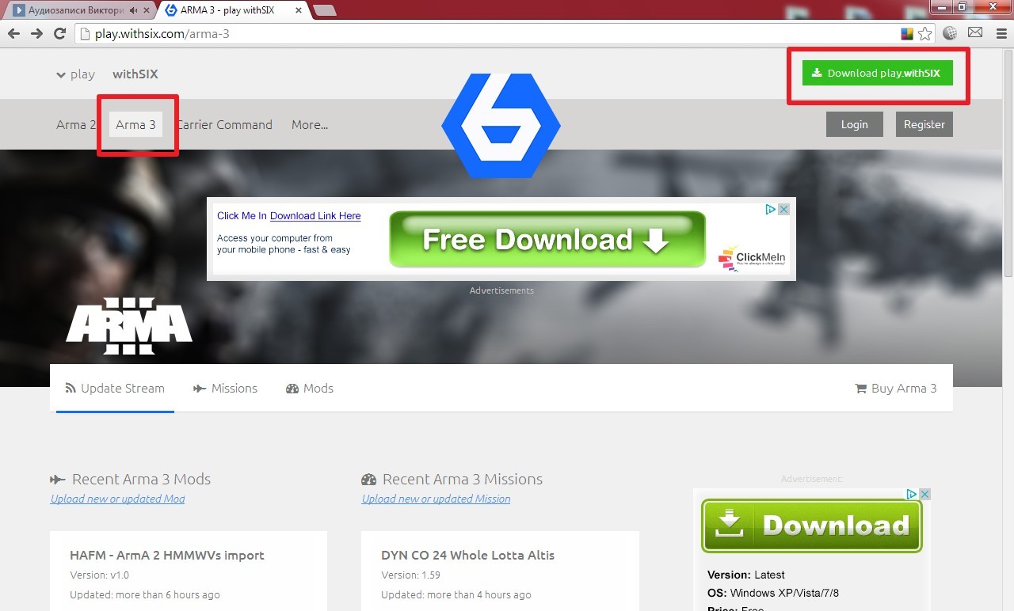Open the DYN CO 24 Whole Lotta Altis mission
This screenshot has height=611, width=1014.
(x=468, y=555)
